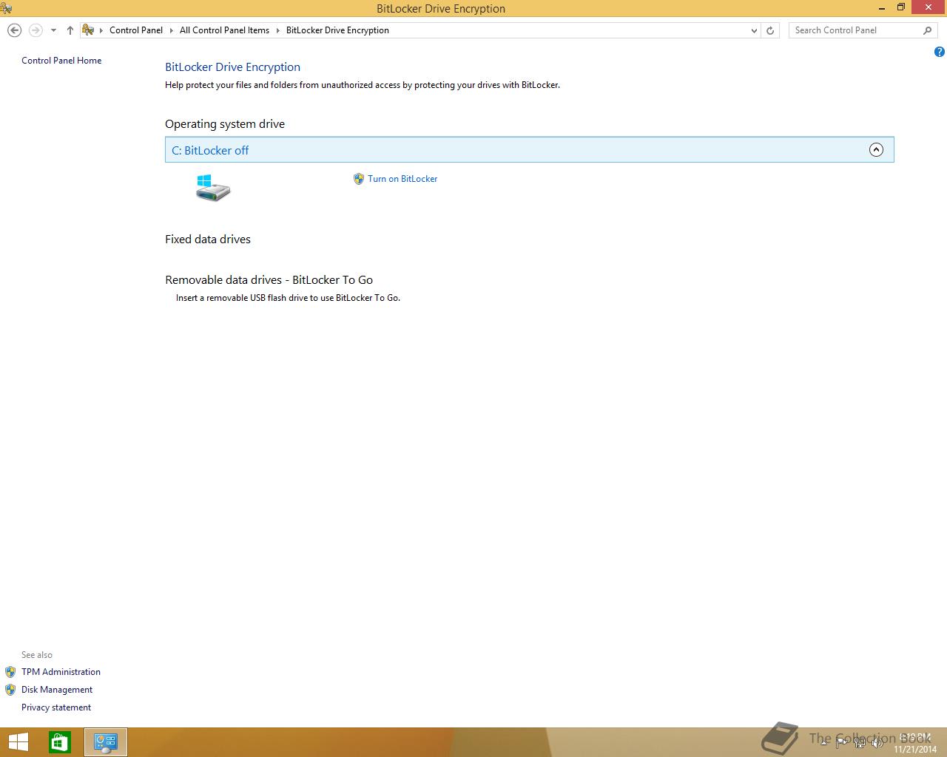Expand the address bar history dropdown

pyautogui.click(x=754, y=30)
